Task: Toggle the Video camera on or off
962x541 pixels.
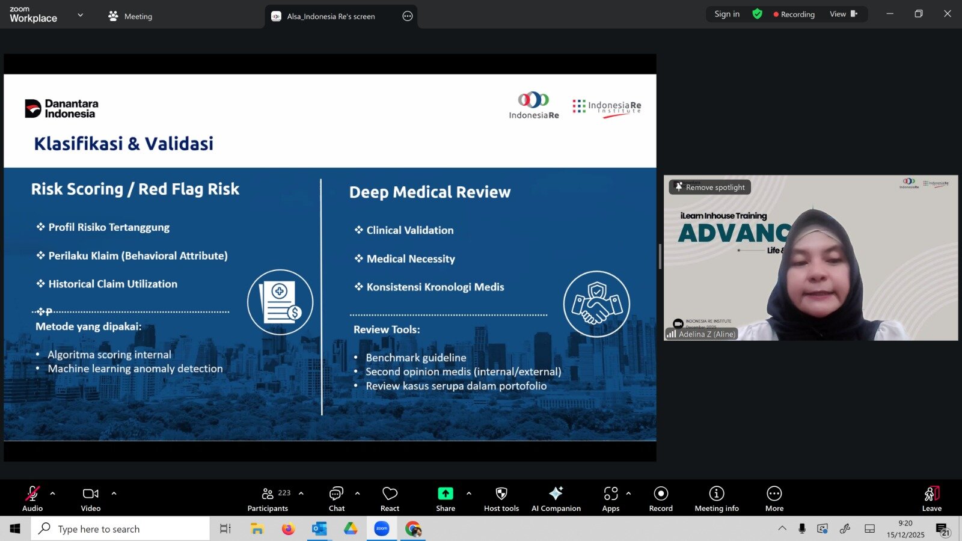Action: click(91, 498)
